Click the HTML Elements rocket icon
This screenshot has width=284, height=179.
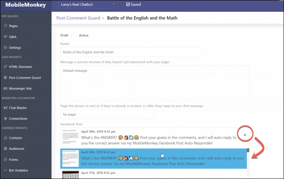pyautogui.click(x=5, y=66)
